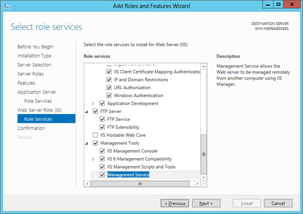Screen dimensions: 303x214
Task: Toggle the URL Authorization checkbox
Action: coord(109,88)
